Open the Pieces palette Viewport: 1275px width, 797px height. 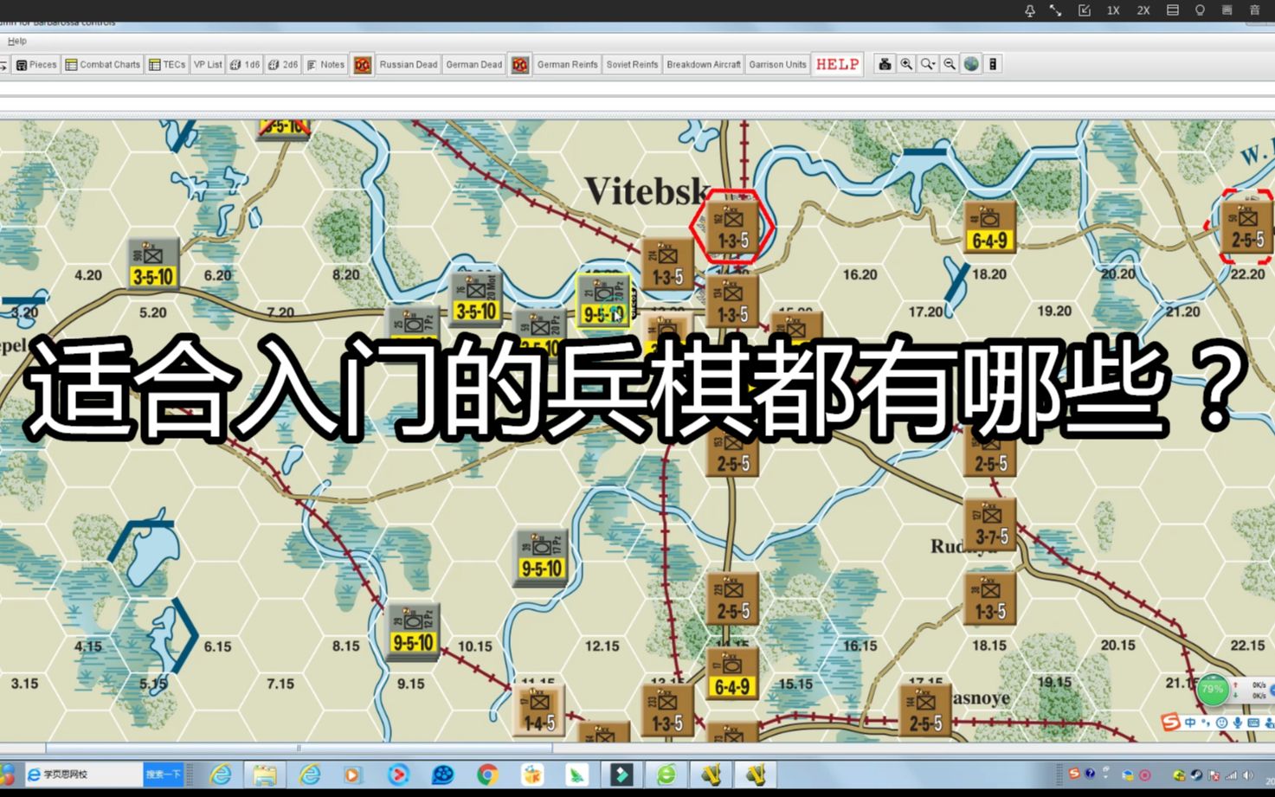click(36, 65)
